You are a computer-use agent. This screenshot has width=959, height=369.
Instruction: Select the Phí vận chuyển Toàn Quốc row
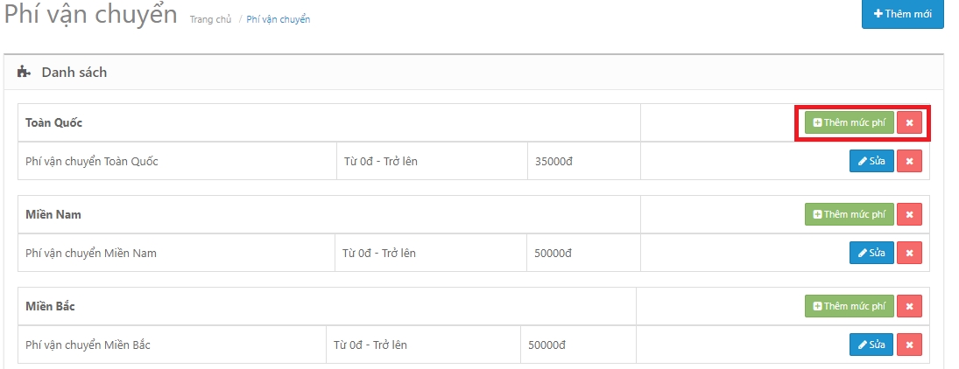(x=92, y=162)
